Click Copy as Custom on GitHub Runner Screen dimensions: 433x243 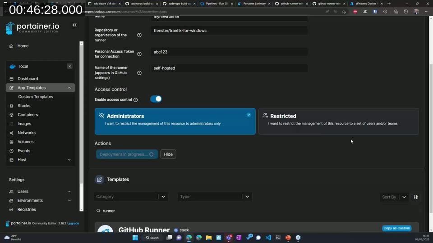tap(397, 228)
